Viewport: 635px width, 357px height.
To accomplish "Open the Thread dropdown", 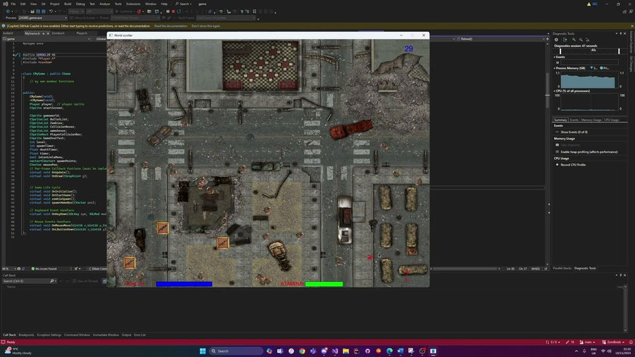I will pos(135,17).
